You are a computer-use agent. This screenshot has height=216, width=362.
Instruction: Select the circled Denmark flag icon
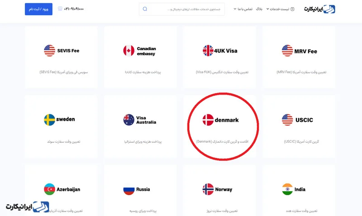(x=208, y=120)
